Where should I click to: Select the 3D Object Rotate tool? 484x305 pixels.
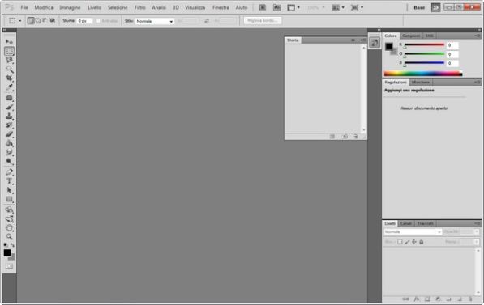pos(9,210)
